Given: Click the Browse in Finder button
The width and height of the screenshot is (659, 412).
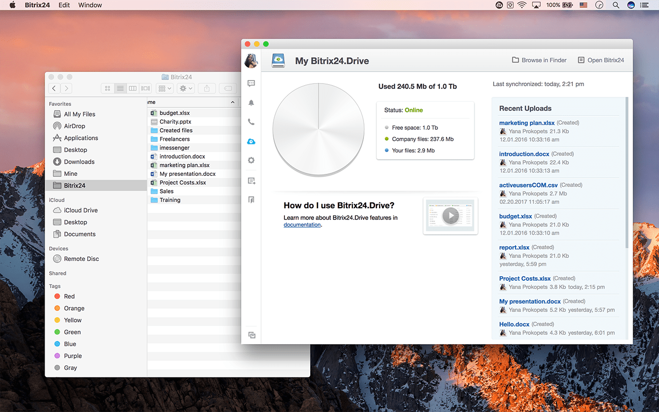Looking at the screenshot, I should (539, 60).
